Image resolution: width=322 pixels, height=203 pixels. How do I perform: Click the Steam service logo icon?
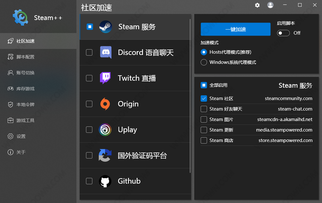[x=105, y=27]
